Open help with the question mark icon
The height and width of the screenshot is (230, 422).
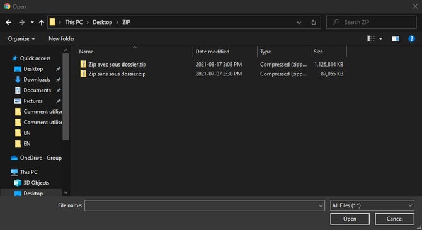[x=411, y=39]
